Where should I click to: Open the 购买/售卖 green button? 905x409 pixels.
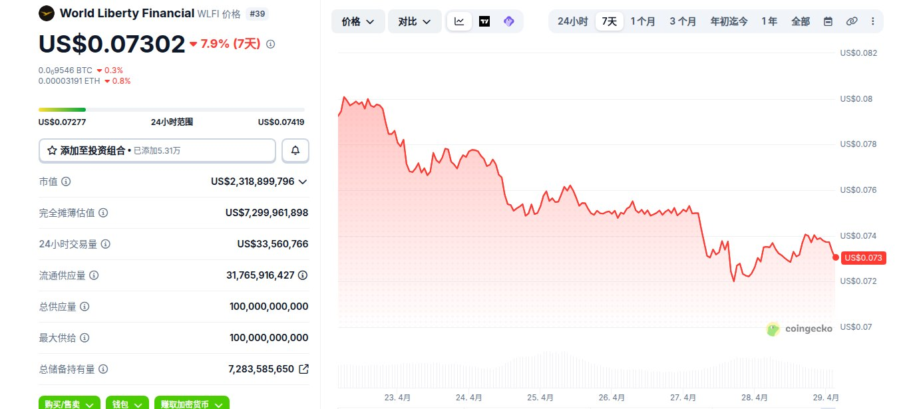click(69, 403)
